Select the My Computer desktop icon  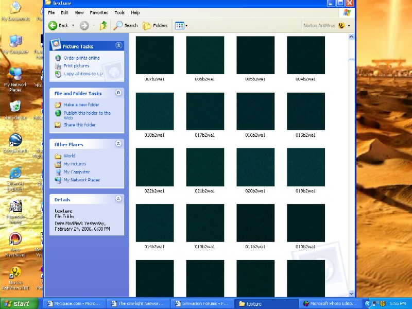pyautogui.click(x=15, y=44)
